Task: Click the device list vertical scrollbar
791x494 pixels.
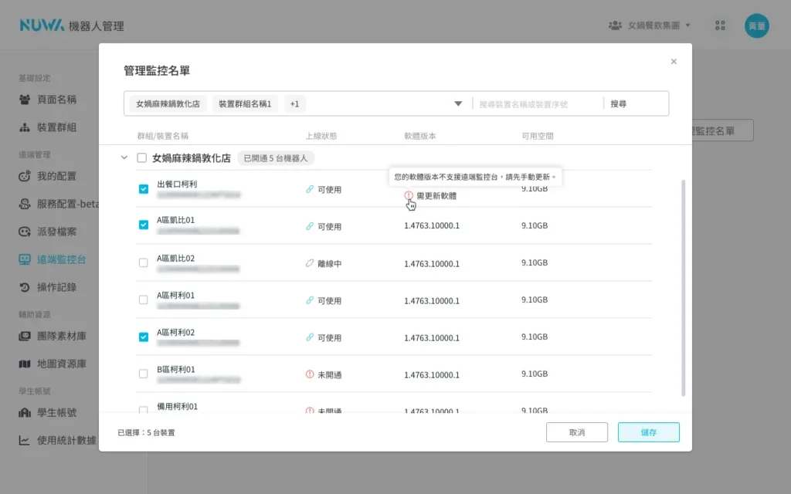Action: coord(684,288)
